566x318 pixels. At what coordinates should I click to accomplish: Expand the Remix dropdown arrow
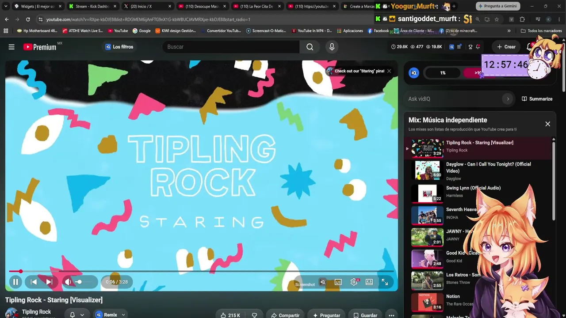(123, 315)
